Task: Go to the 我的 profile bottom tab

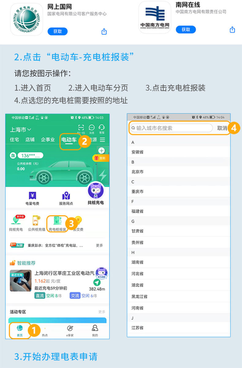Action: click(x=95, y=331)
